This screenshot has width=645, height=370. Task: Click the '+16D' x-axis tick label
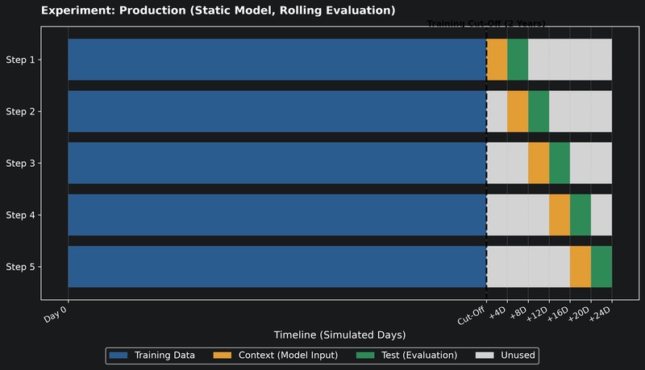[558, 314]
